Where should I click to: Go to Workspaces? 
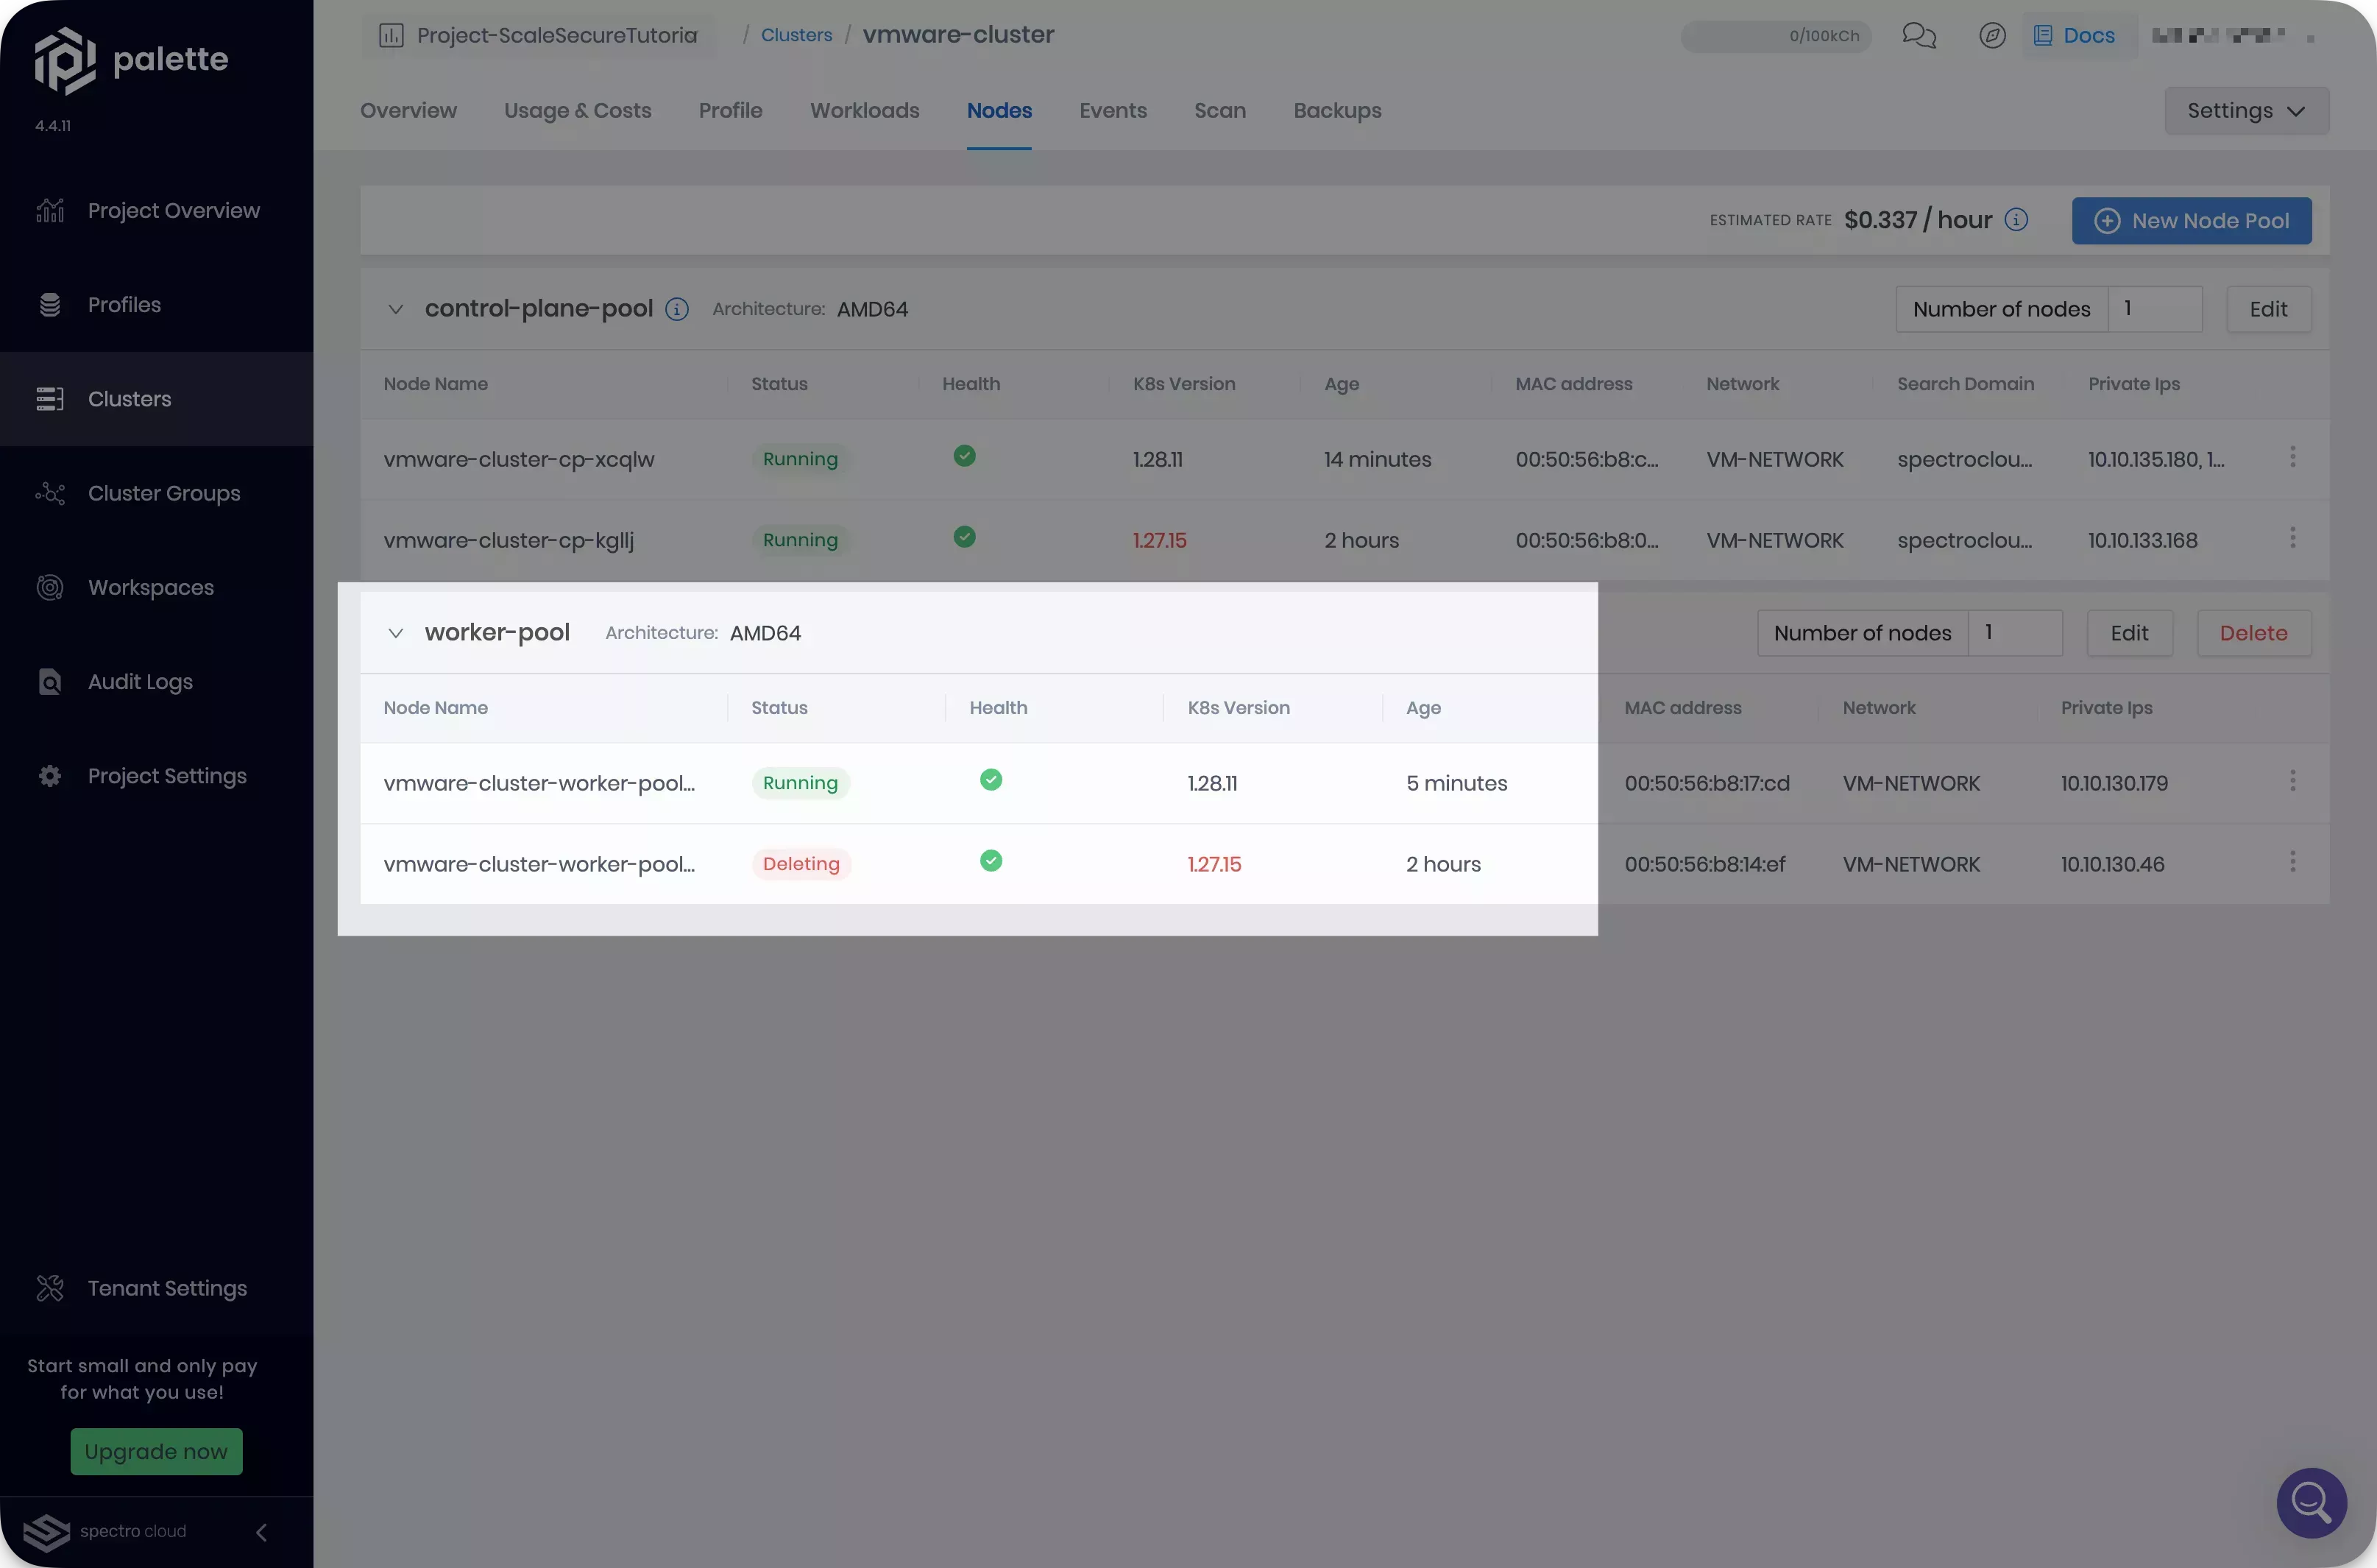[156, 587]
